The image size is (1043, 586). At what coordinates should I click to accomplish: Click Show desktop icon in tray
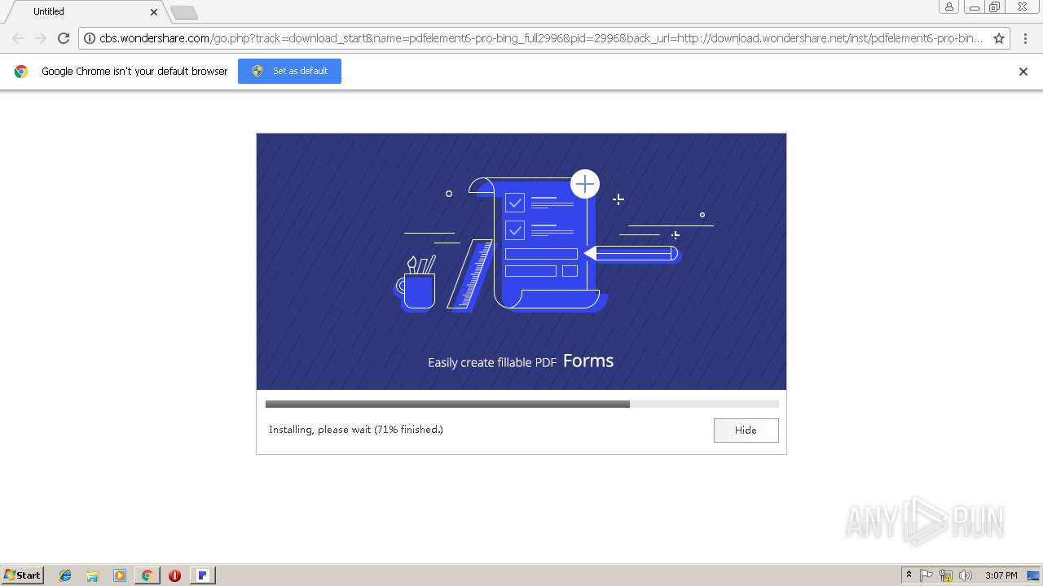click(1033, 575)
